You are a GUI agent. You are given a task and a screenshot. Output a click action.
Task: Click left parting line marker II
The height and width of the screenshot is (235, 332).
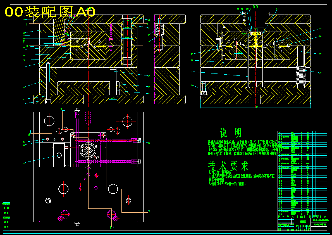(27, 46)
